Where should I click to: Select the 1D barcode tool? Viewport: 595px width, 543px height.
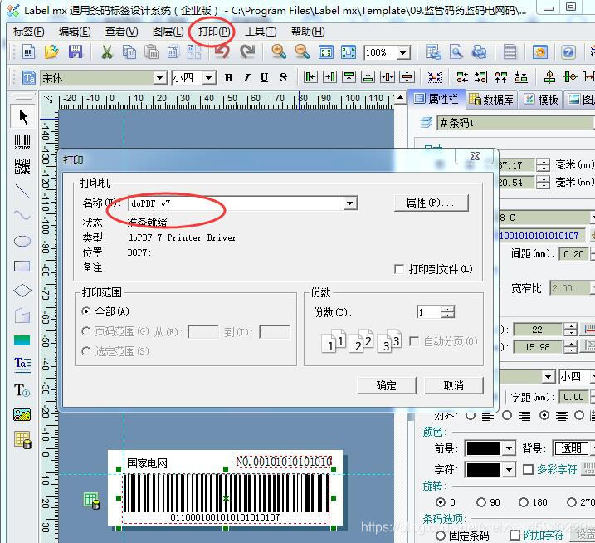22,142
